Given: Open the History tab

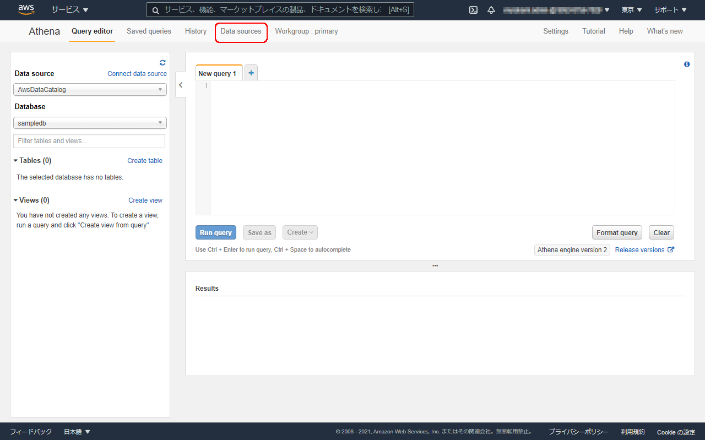Looking at the screenshot, I should (x=196, y=31).
